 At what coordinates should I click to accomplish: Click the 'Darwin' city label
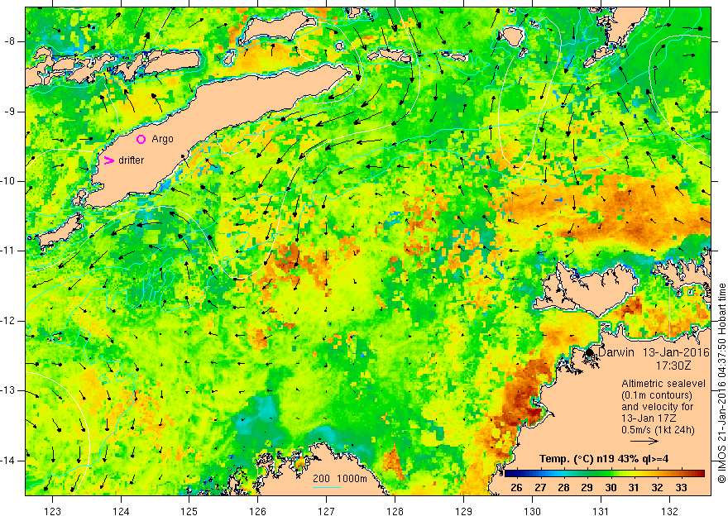point(615,352)
